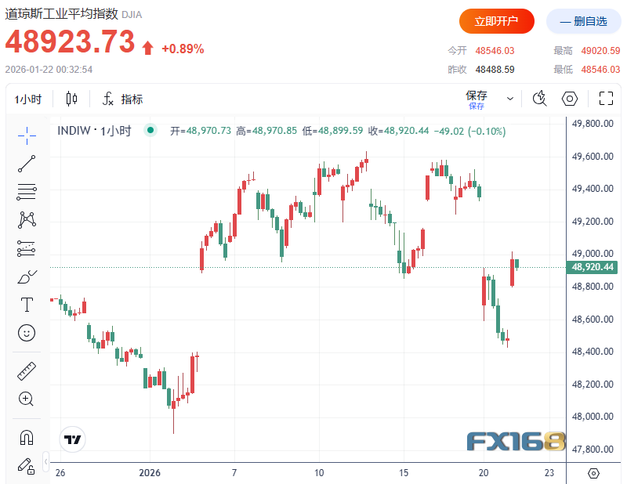Screen dimensions: 627x484
Task: Toggle lock all drawing tools
Action: click(27, 465)
